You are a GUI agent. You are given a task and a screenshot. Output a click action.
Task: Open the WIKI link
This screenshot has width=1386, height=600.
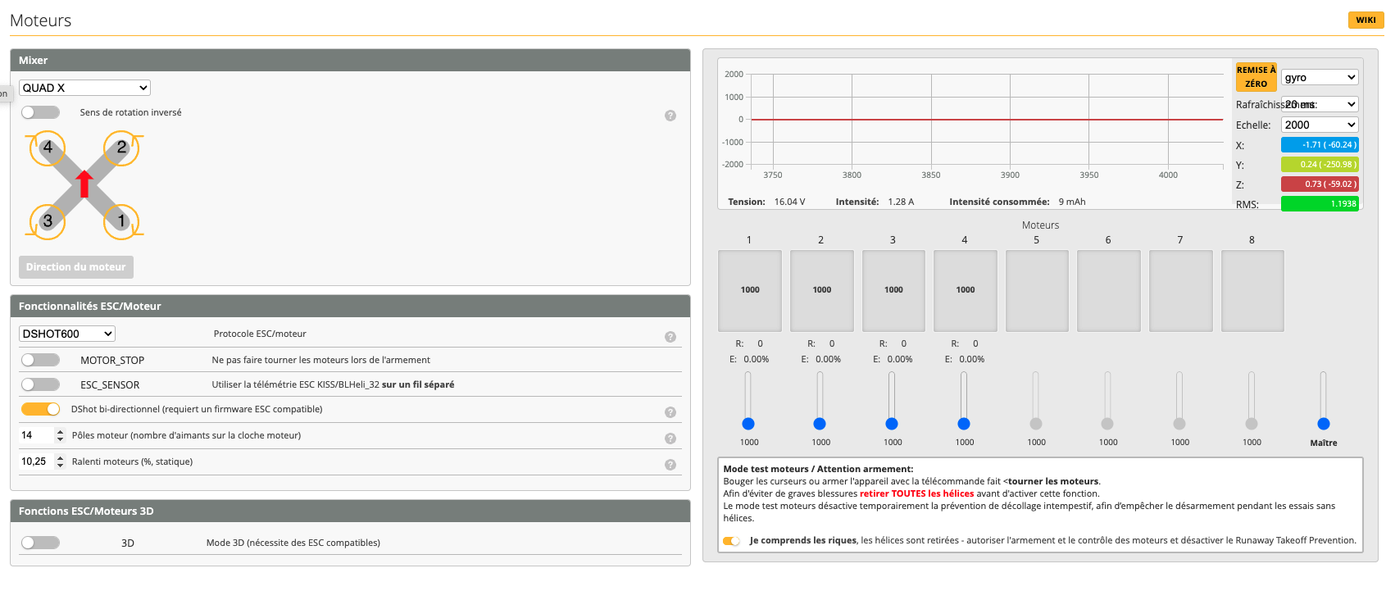(x=1366, y=20)
